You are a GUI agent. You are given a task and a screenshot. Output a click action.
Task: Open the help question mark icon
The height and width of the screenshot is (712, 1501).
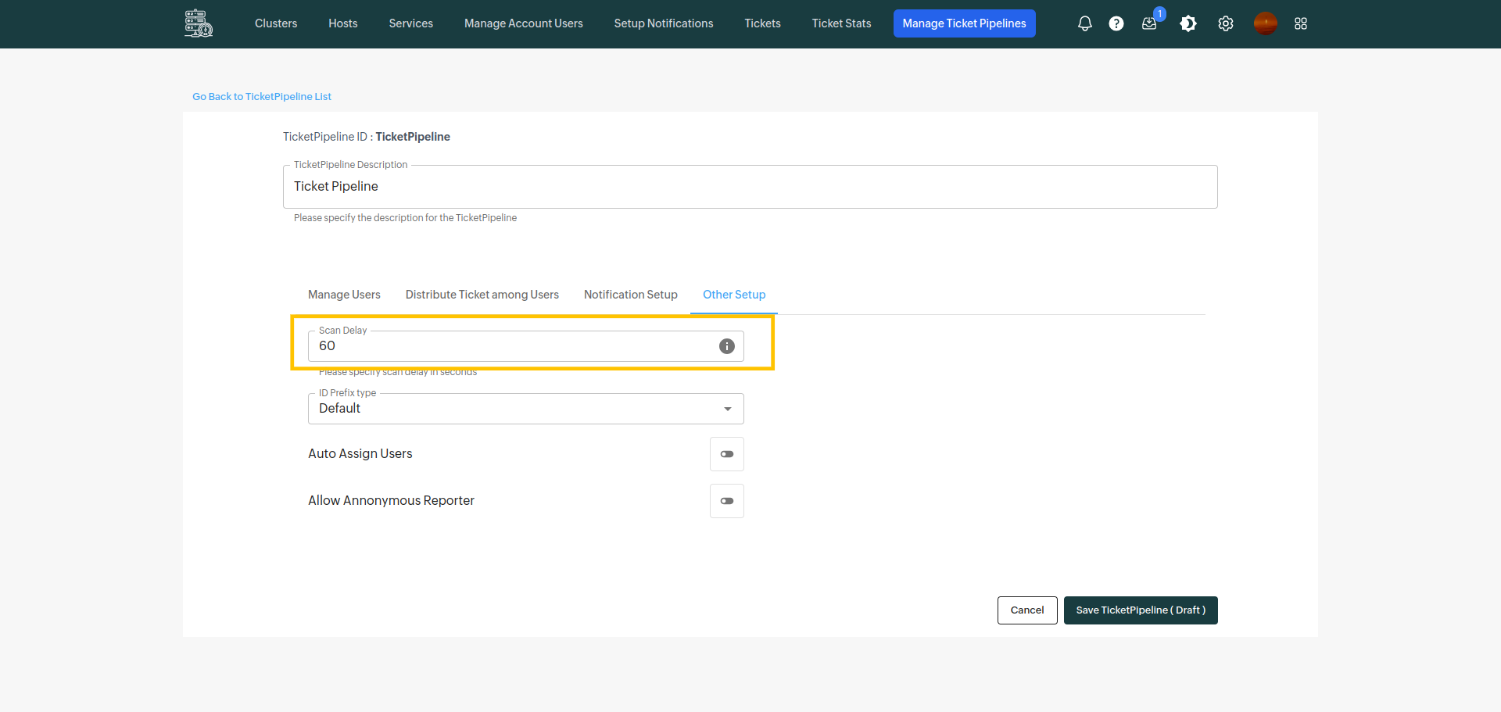pyautogui.click(x=1116, y=23)
